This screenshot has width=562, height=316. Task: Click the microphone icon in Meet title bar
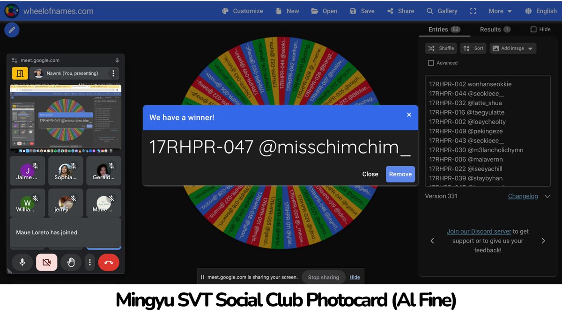(x=118, y=60)
